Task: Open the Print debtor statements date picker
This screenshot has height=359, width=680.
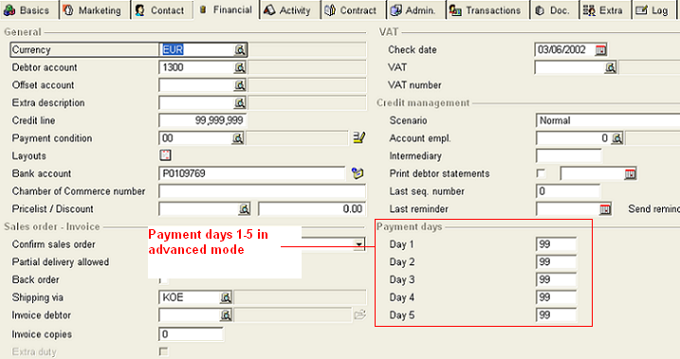Action: tap(630, 173)
